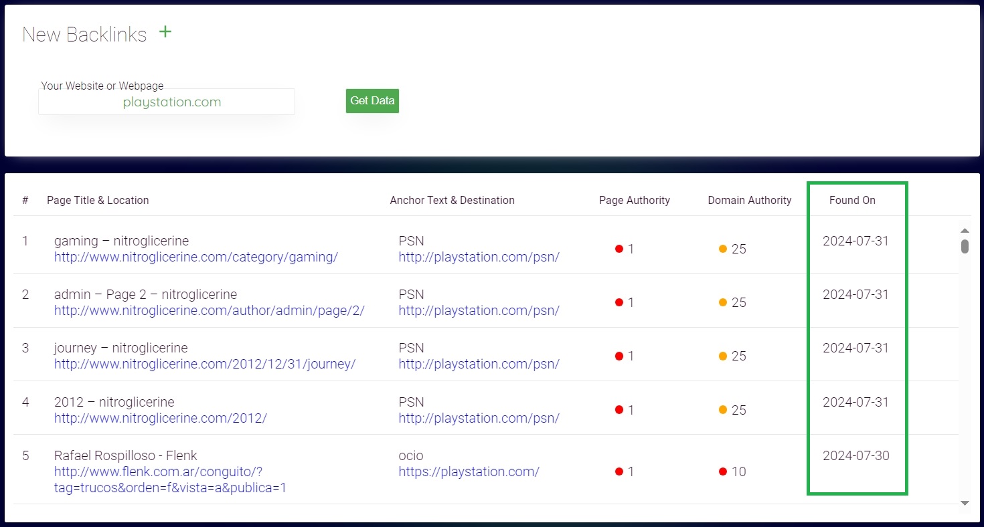Open the playstation.com/psn/ link in row 1
The width and height of the screenshot is (984, 527).
pos(479,257)
